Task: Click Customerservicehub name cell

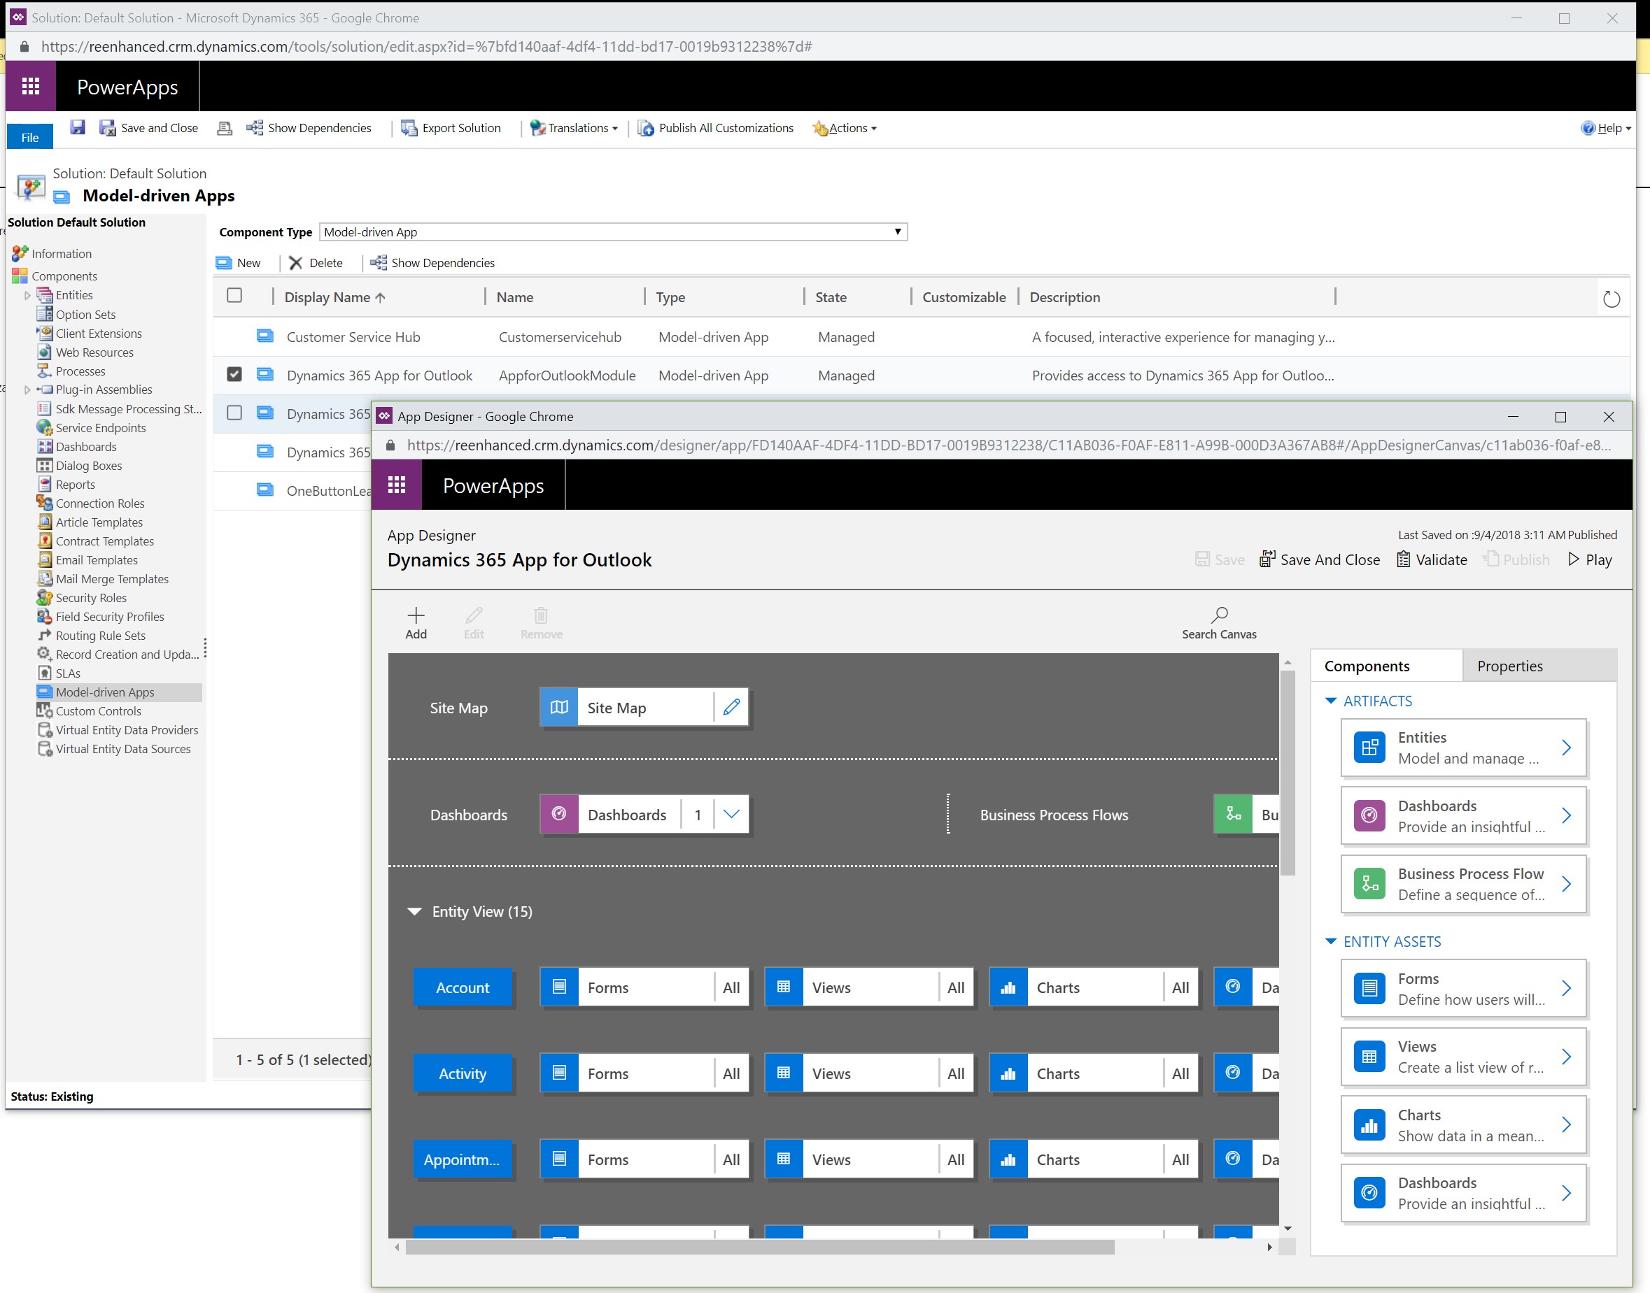Action: pyautogui.click(x=560, y=337)
